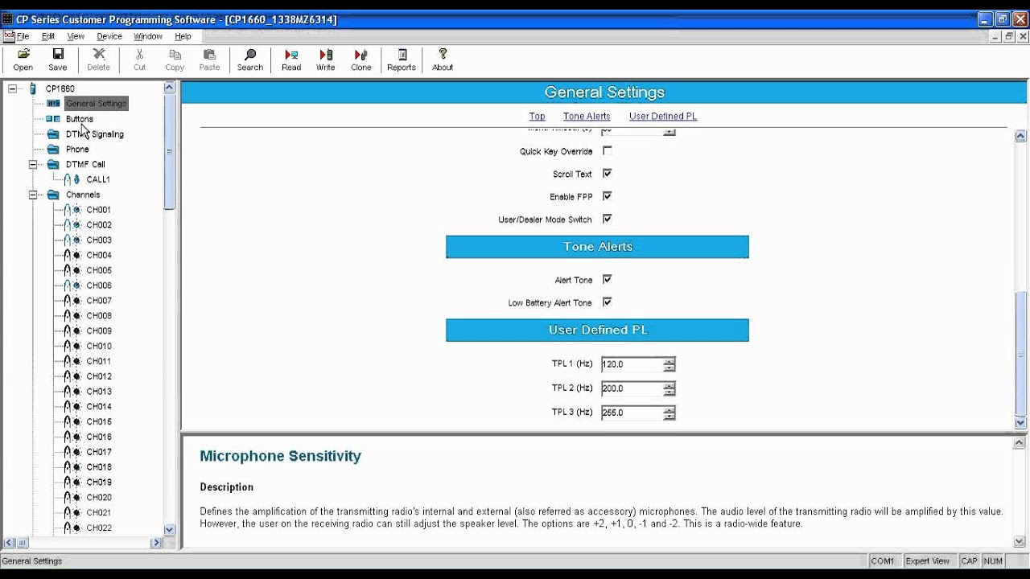Click the description pane scroll-down arrow

(x=1021, y=541)
